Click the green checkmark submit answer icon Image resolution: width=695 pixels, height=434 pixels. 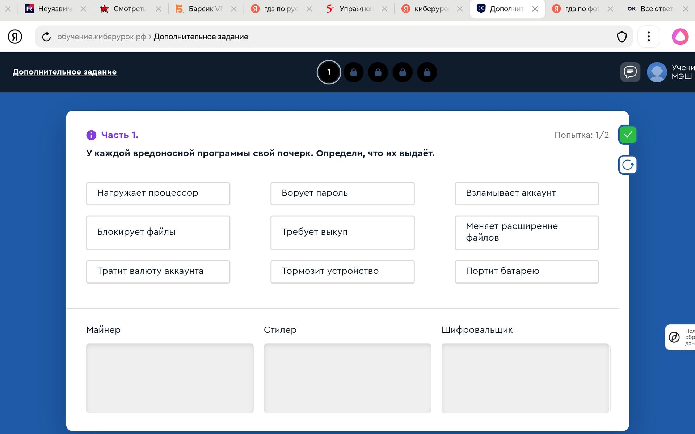(628, 135)
